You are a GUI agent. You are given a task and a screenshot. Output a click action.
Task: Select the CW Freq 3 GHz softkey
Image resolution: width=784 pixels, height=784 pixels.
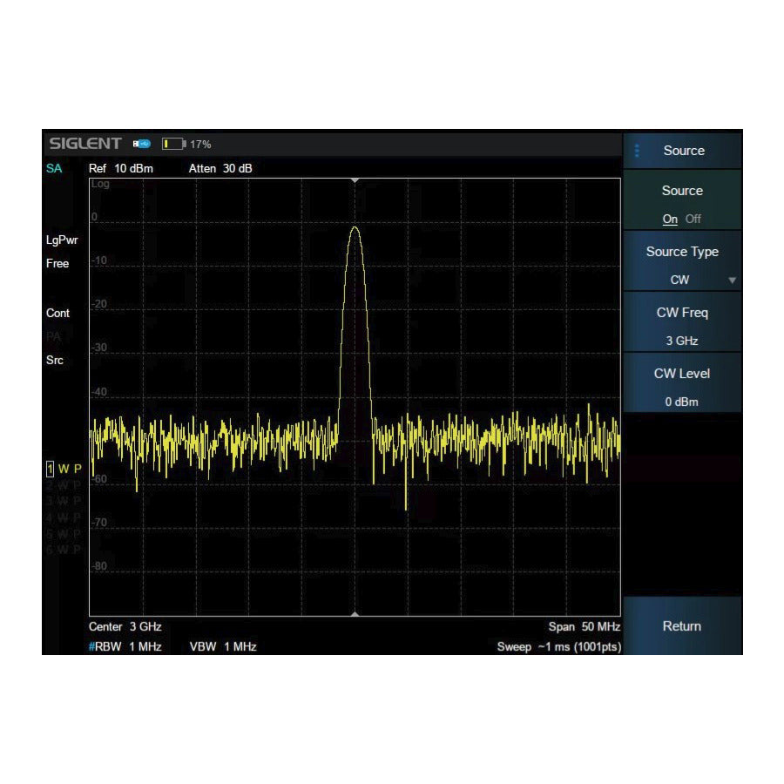(x=682, y=323)
